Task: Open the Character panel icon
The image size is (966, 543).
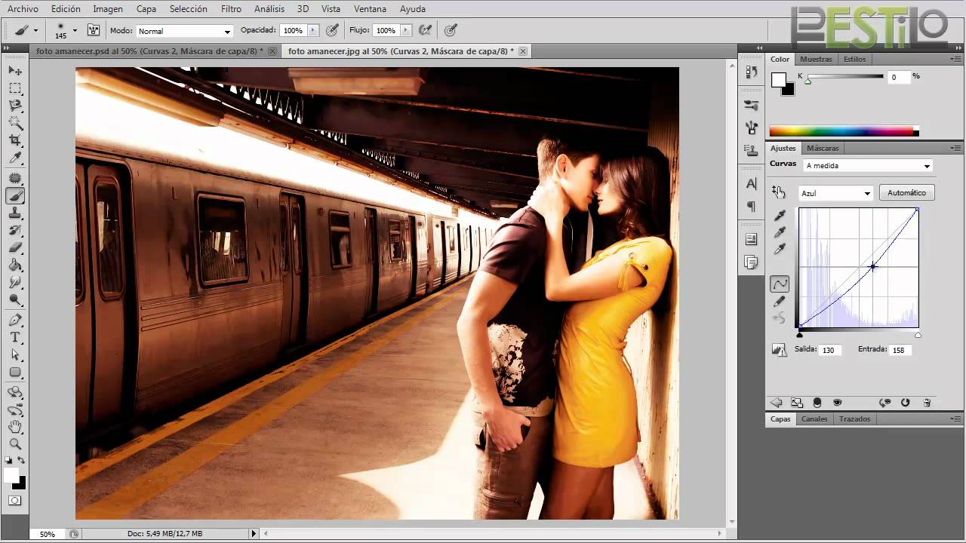Action: coord(751,183)
